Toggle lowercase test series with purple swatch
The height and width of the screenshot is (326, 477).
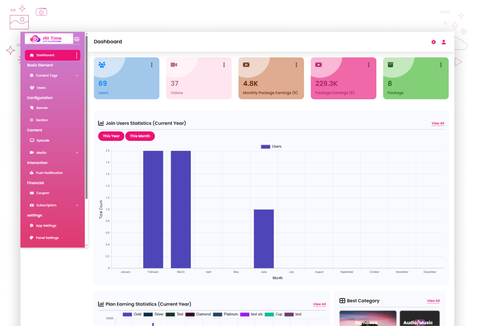tap(293, 314)
